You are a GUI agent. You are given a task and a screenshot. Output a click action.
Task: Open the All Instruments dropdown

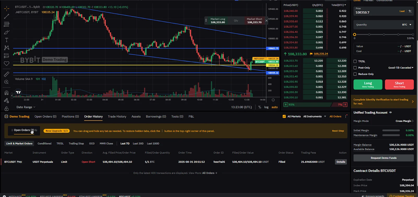(315, 117)
